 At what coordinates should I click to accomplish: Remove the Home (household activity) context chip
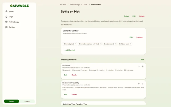point(100,44)
